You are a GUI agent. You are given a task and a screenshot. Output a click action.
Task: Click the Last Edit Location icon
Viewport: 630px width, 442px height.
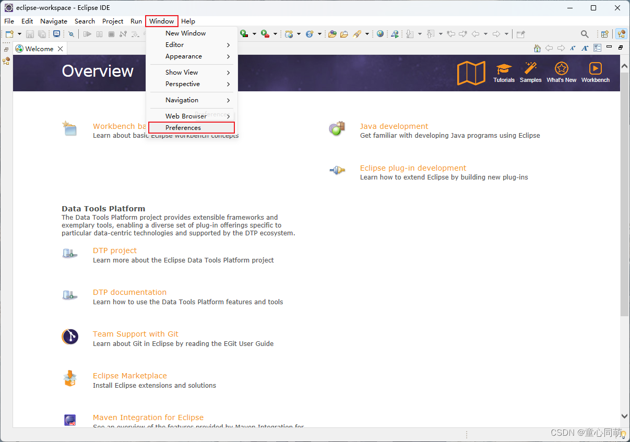[x=451, y=34]
